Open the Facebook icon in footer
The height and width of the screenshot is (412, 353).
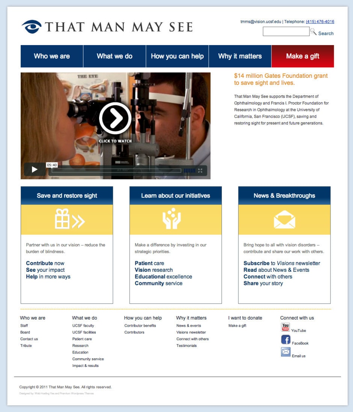(x=285, y=340)
